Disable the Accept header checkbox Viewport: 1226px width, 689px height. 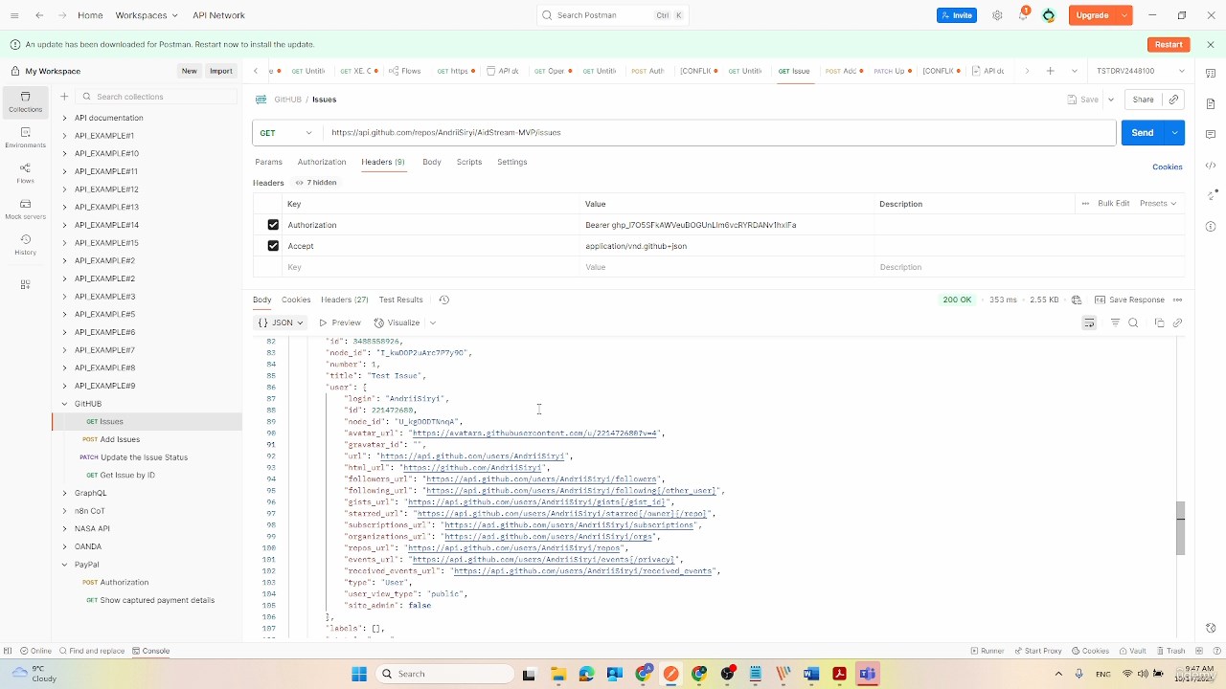click(x=273, y=246)
